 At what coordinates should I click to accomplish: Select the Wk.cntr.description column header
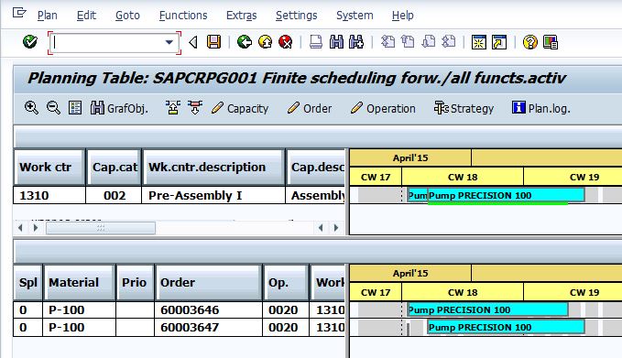(213, 167)
